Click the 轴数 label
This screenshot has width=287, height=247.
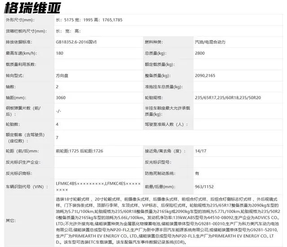coord(11,87)
